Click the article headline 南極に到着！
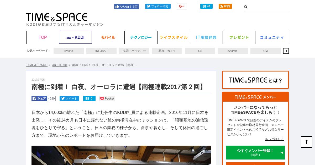 (x=119, y=87)
